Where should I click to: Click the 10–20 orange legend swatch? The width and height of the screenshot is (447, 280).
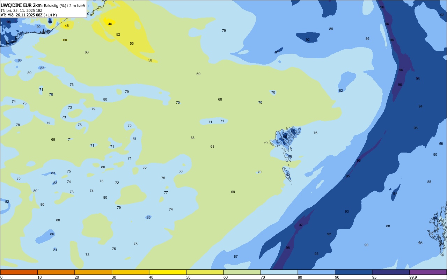click(x=56, y=272)
